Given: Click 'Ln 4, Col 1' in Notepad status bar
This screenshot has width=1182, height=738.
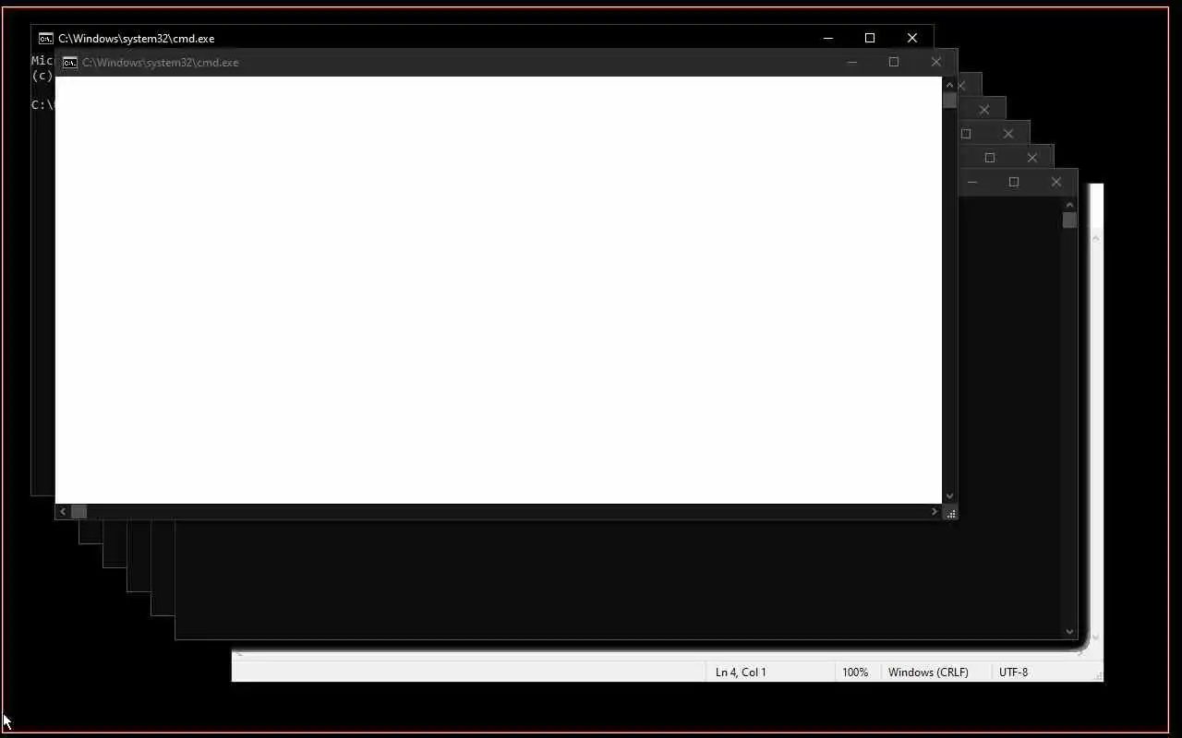Looking at the screenshot, I should pos(741,673).
